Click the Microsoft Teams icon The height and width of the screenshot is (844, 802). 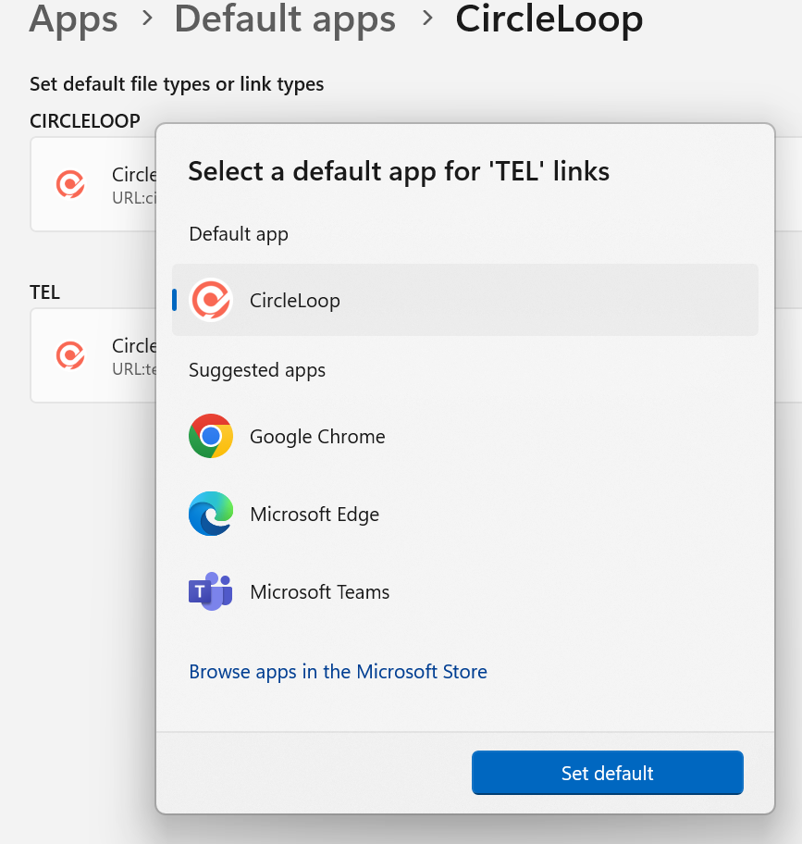click(x=211, y=592)
